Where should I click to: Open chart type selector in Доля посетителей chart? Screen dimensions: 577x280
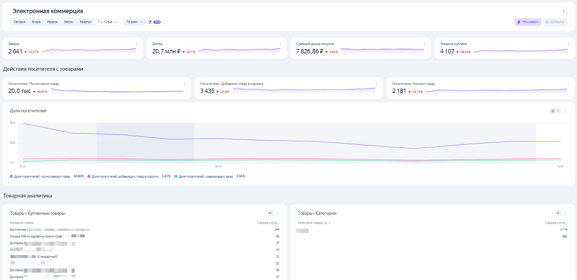click(555, 111)
